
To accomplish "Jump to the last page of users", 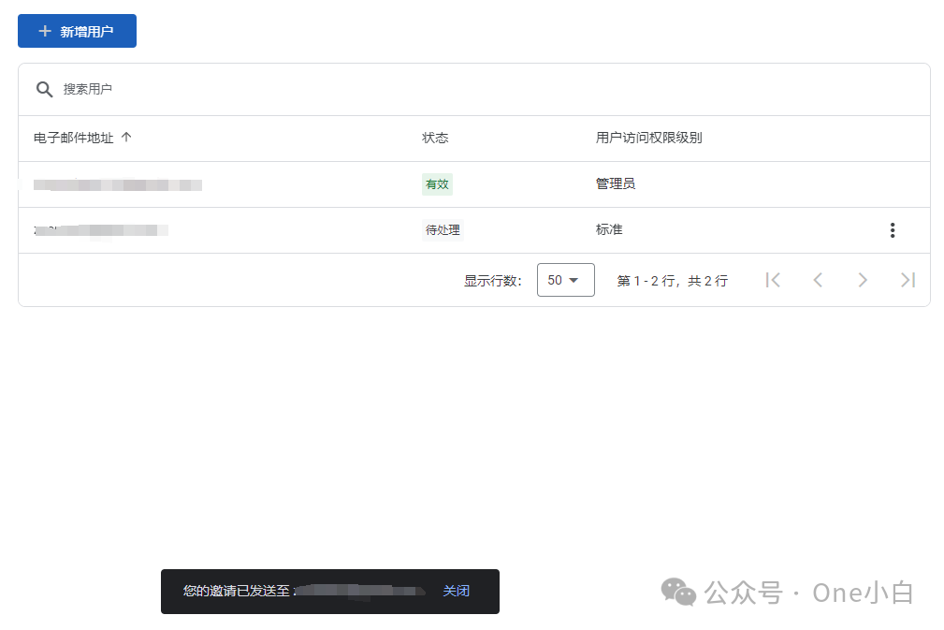I will pos(907,279).
